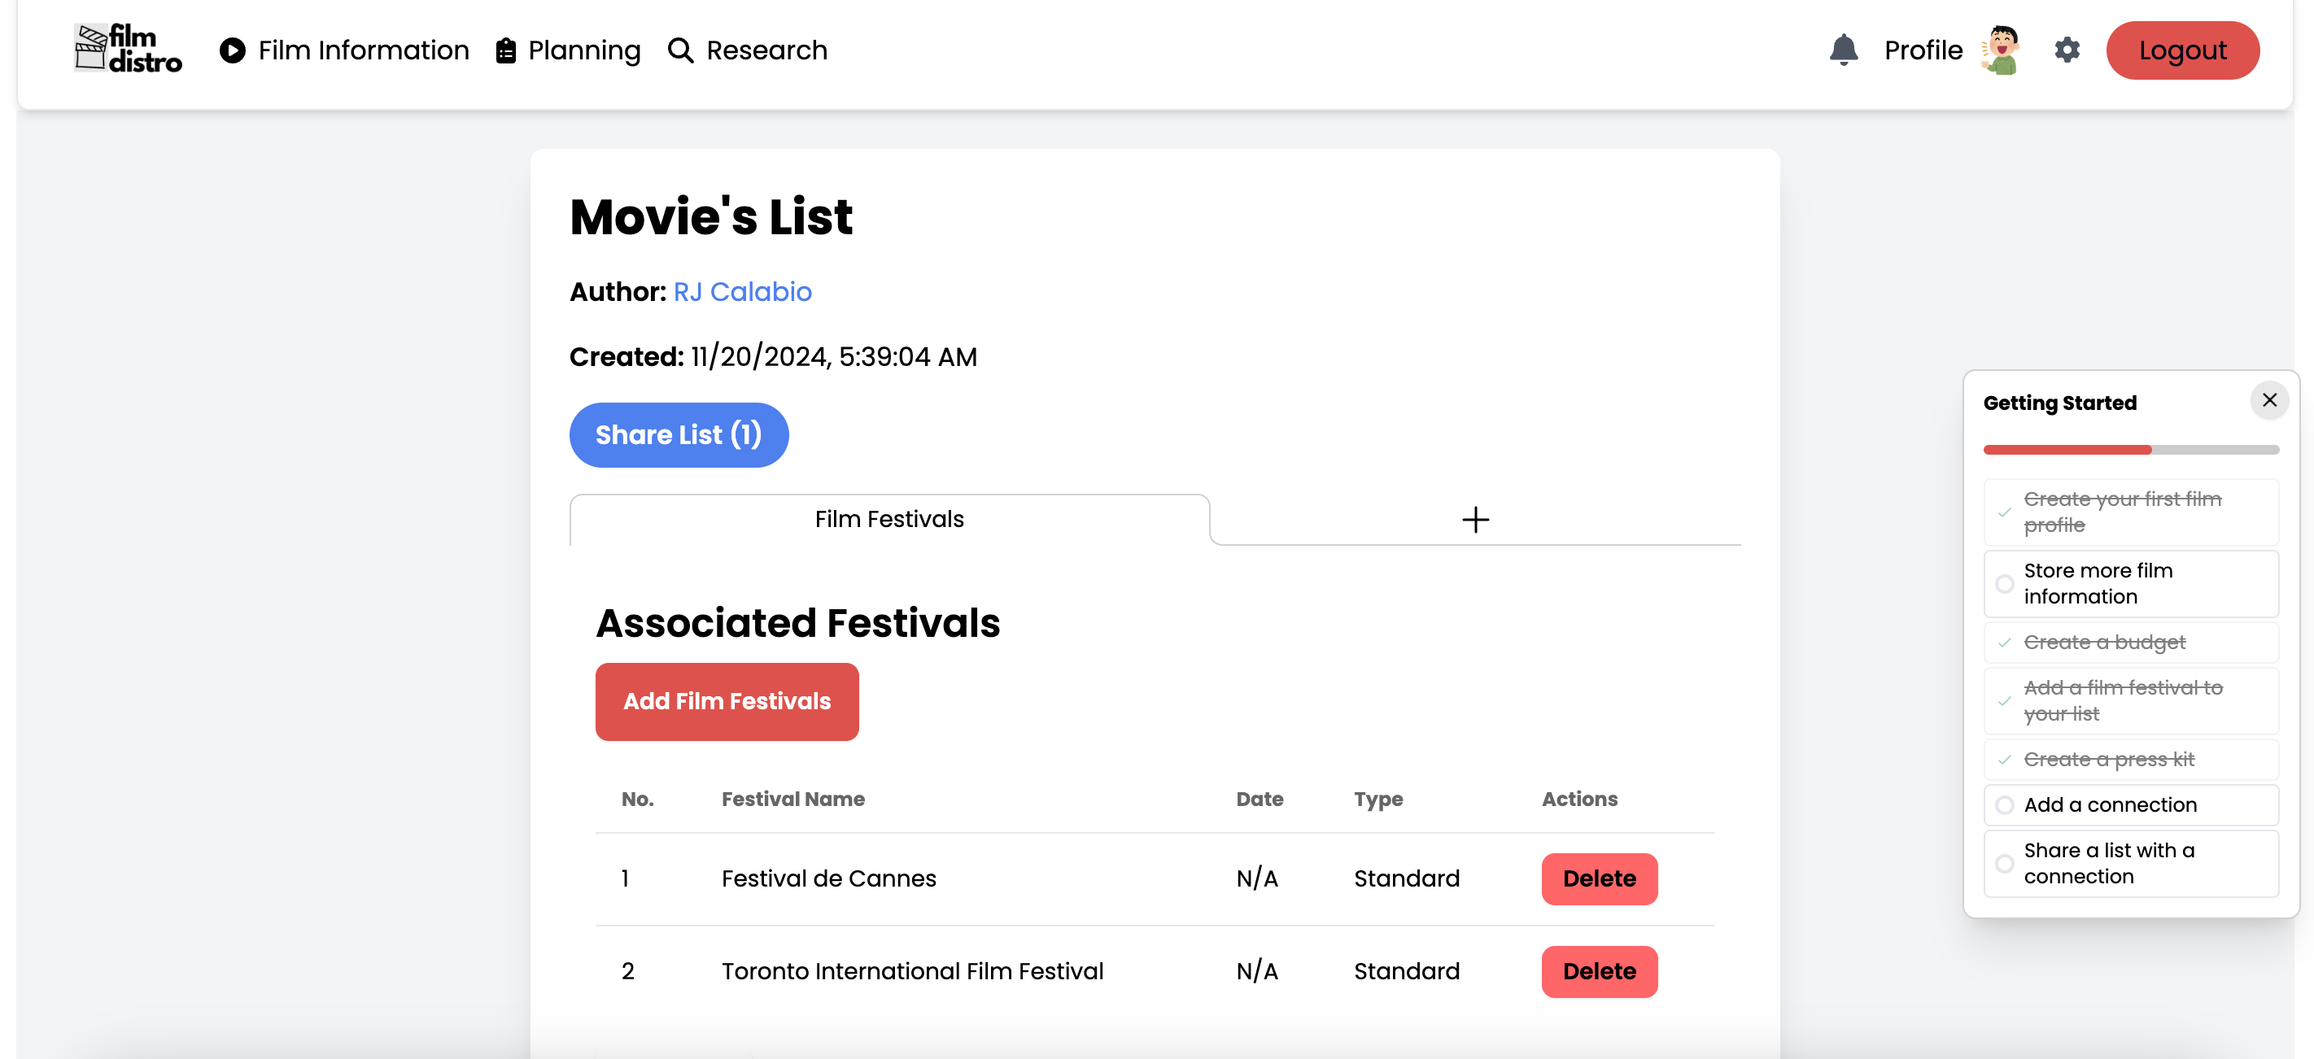The width and height of the screenshot is (2314, 1059).
Task: Expand add new tab with plus button
Action: click(x=1476, y=517)
